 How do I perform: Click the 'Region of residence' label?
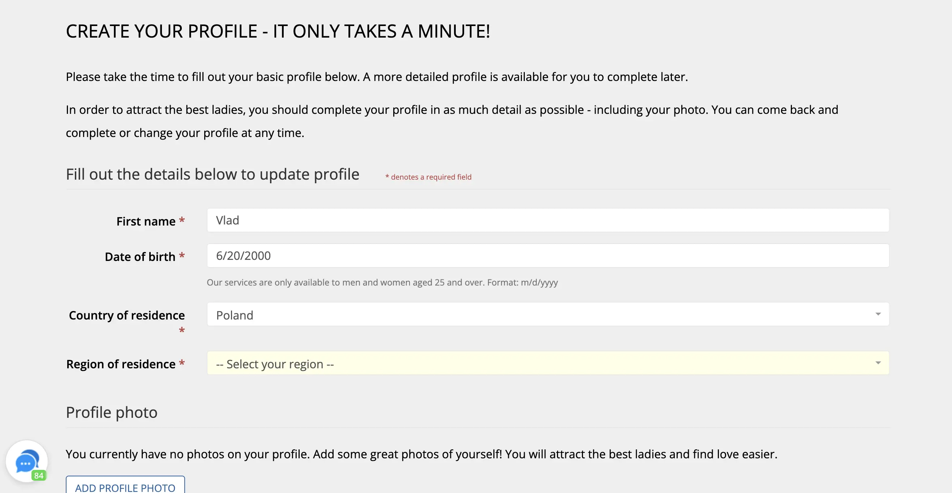tap(120, 364)
